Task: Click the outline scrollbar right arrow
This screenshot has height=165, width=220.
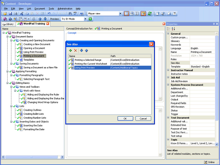Action: click(62, 157)
